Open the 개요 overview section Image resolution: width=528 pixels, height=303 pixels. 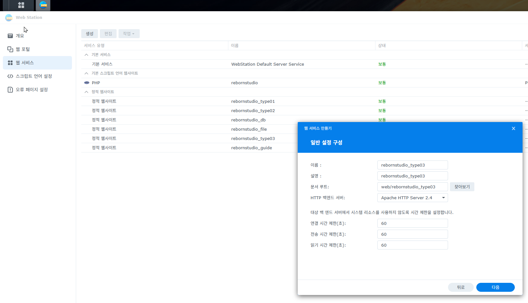click(20, 36)
